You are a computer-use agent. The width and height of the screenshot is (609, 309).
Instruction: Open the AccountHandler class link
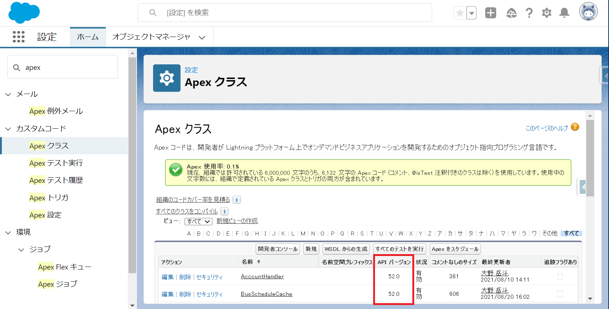[x=262, y=276]
